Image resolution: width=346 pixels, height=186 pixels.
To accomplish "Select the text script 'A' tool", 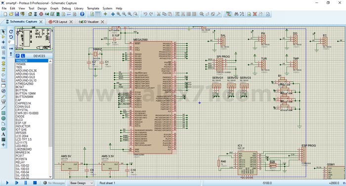I will coord(3,134).
